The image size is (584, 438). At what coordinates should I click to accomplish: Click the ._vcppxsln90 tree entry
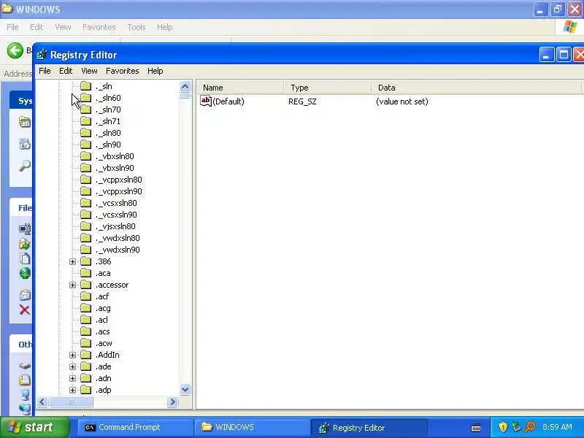pos(118,191)
